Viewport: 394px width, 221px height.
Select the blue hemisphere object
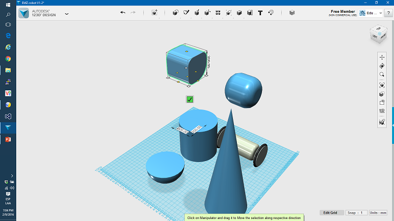tap(165, 167)
